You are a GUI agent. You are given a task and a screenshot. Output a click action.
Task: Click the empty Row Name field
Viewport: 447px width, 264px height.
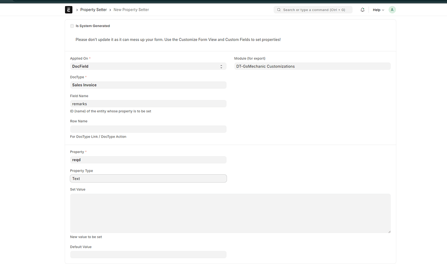[148, 129]
